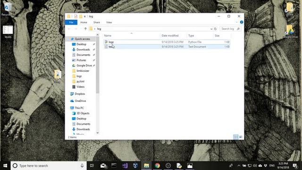Open the Recycle Bin desktop icon

click(x=8, y=8)
